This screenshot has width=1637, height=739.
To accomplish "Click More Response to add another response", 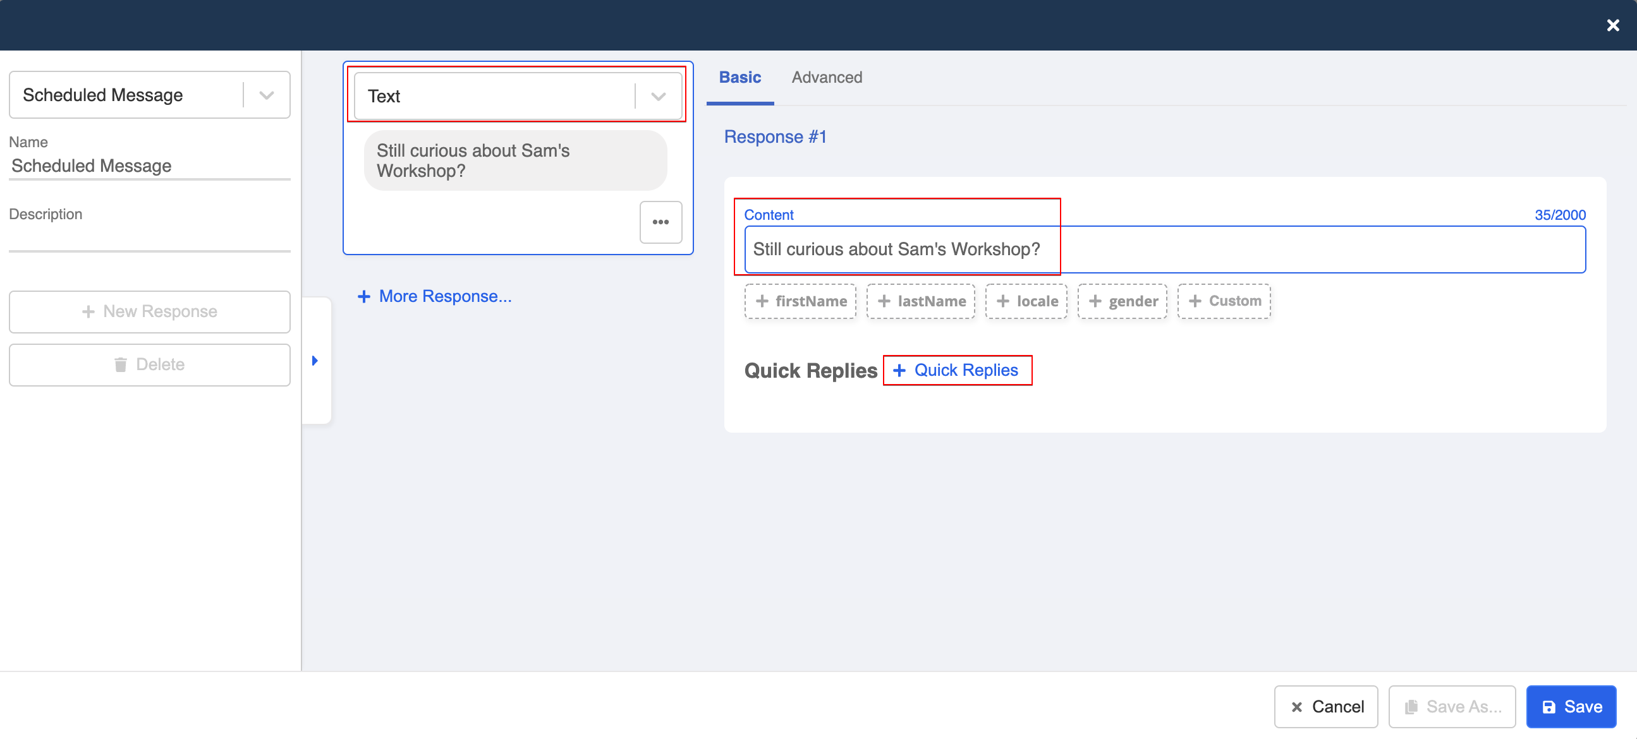I will [x=435, y=296].
